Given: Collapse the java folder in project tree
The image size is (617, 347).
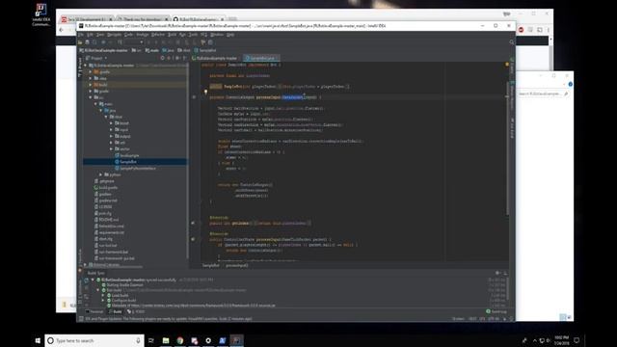Looking at the screenshot, I should pyautogui.click(x=100, y=110).
